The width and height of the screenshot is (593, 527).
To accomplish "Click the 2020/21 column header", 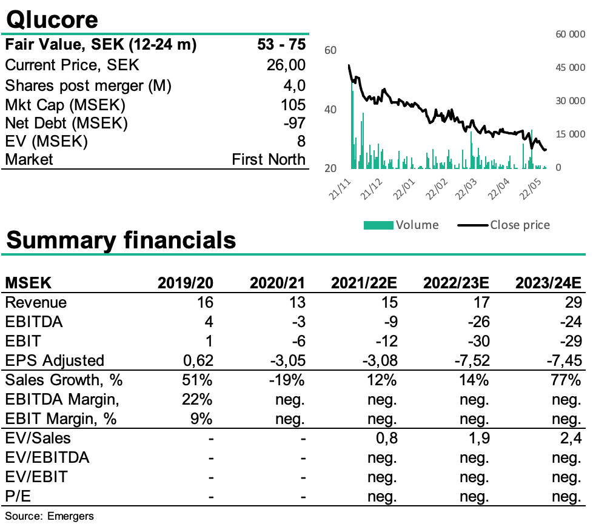I will [277, 283].
